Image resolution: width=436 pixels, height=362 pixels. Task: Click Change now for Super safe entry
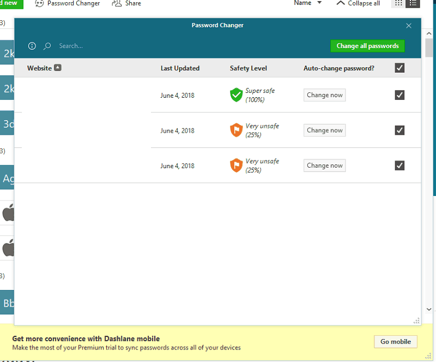[x=324, y=95]
